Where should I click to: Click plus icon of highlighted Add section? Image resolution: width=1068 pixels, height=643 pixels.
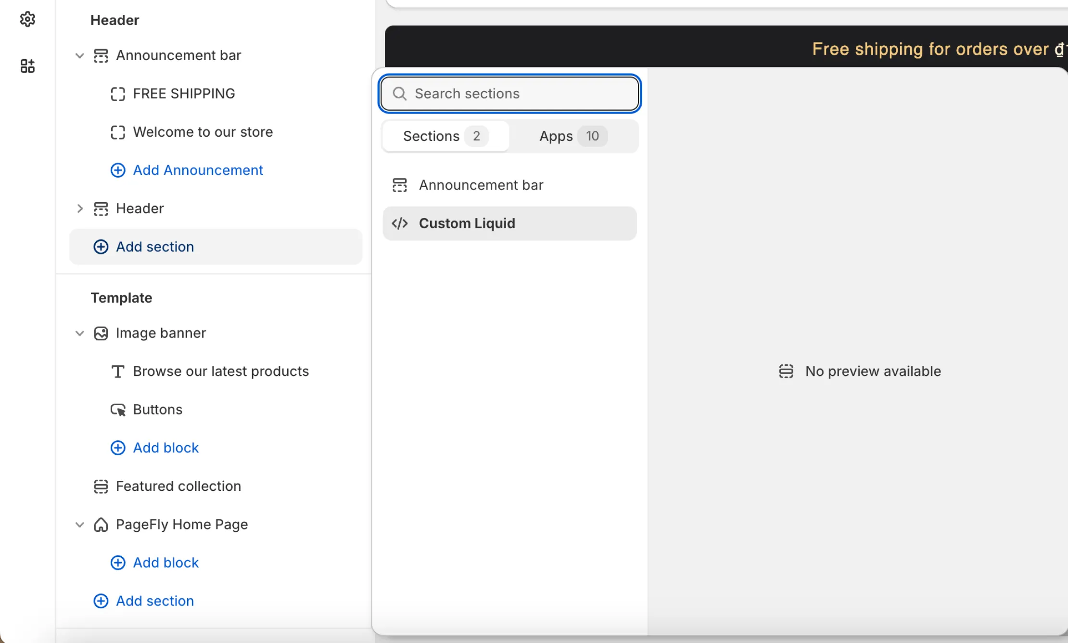pyautogui.click(x=101, y=247)
